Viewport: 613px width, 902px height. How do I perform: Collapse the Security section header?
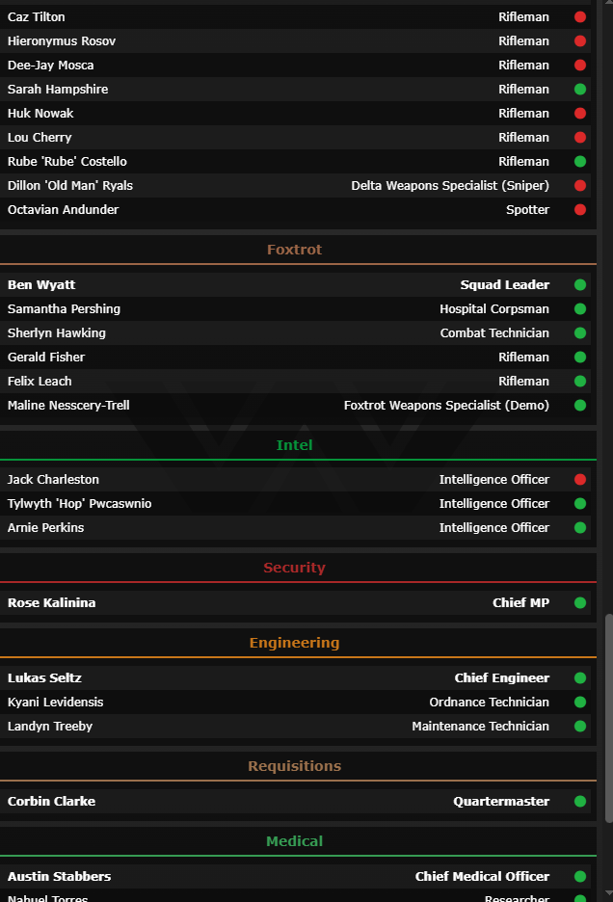pyautogui.click(x=294, y=568)
